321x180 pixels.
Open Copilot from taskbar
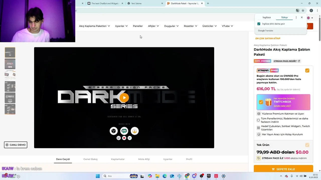[150, 176]
